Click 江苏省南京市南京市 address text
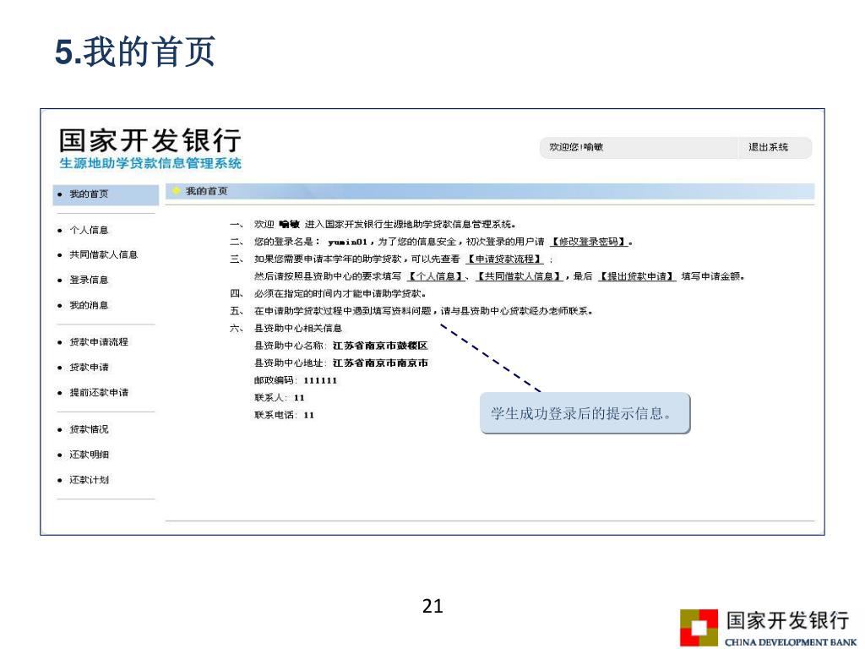This screenshot has width=865, height=649. pos(380,363)
